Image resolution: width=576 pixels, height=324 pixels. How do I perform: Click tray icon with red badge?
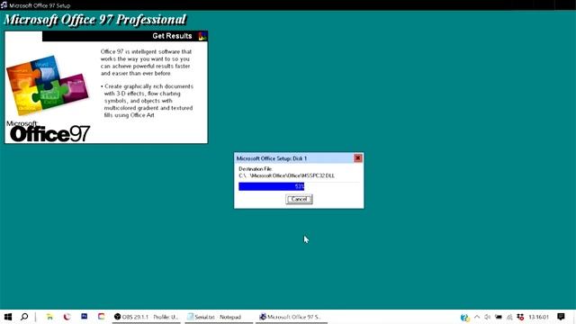click(x=520, y=317)
